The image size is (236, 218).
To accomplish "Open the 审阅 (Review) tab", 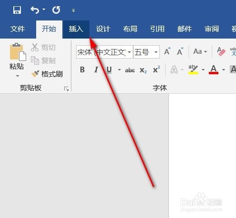I will pos(212,29).
